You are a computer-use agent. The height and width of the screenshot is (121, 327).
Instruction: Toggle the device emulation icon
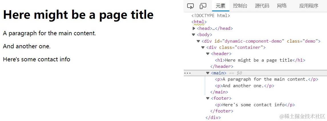[x=203, y=6]
